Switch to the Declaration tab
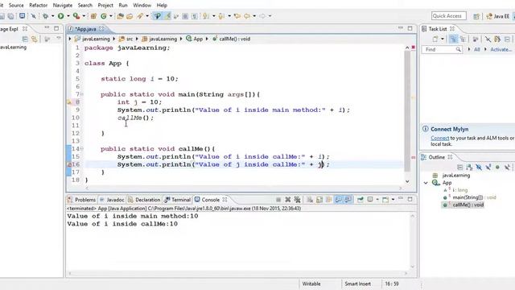This screenshot has width=515, height=290. (144, 200)
